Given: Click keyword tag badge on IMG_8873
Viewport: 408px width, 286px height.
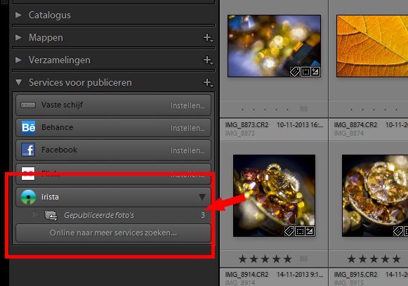Looking at the screenshot, I should 295,72.
